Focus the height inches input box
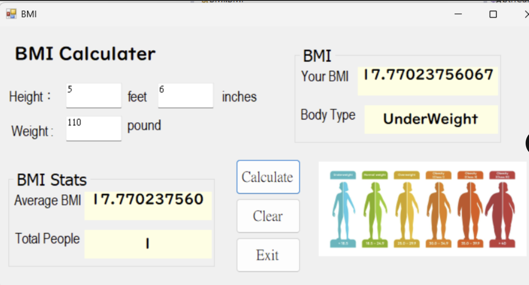Viewport: 529px width, 285px height. click(x=186, y=96)
